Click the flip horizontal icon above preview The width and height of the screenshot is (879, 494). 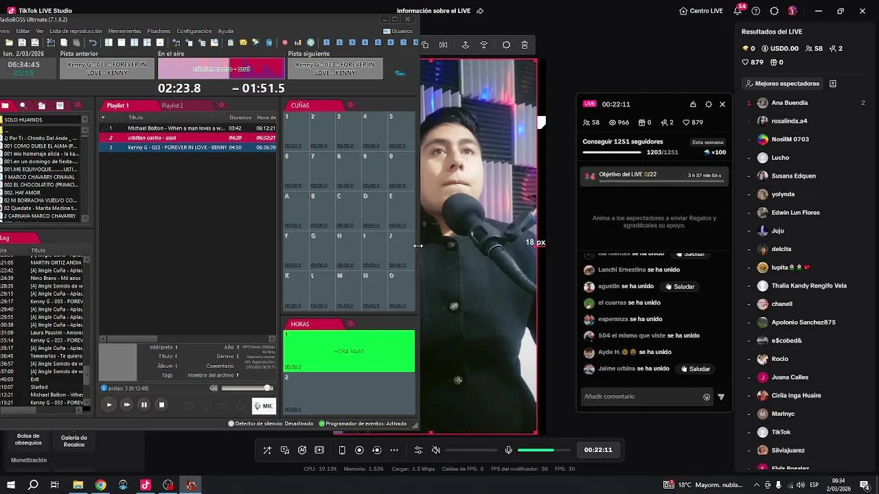tap(443, 45)
